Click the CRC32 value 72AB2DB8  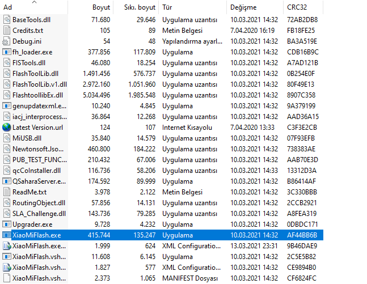tap(302, 20)
